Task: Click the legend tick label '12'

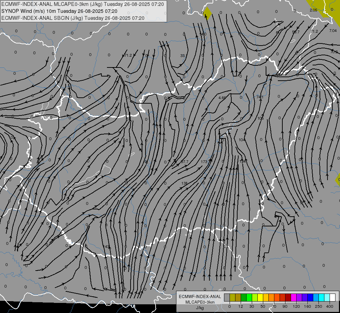Action: tap(241, 306)
